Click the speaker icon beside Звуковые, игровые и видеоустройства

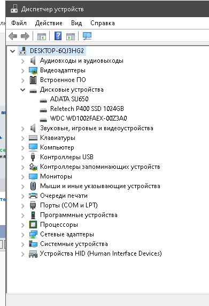[33, 128]
